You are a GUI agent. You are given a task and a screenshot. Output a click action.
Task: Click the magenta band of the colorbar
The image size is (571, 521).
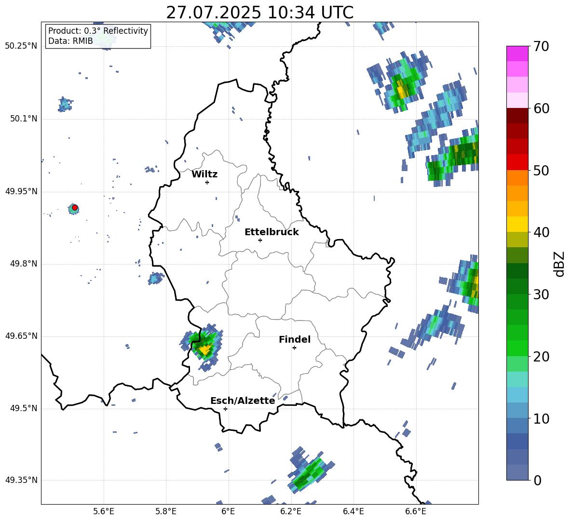pos(517,54)
